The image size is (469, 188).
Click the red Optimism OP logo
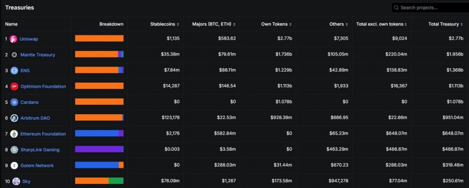click(x=14, y=86)
